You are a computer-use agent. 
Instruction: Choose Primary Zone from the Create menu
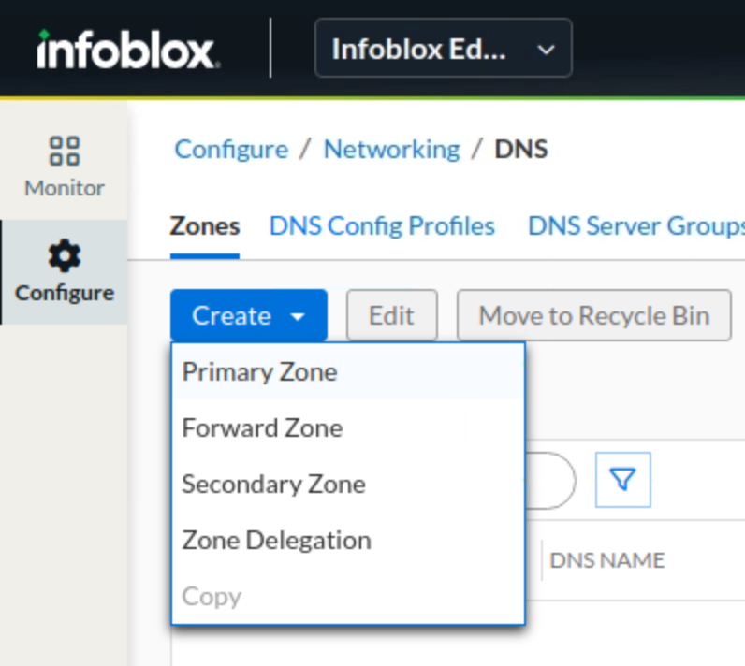click(x=259, y=372)
